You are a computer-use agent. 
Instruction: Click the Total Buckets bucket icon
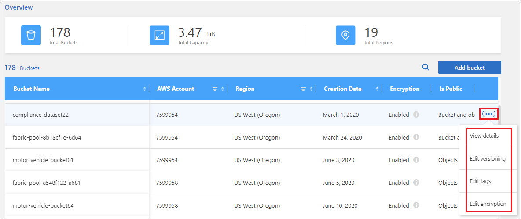pos(31,36)
